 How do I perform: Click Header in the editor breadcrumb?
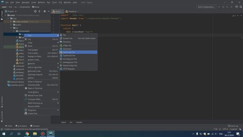click(79, 122)
